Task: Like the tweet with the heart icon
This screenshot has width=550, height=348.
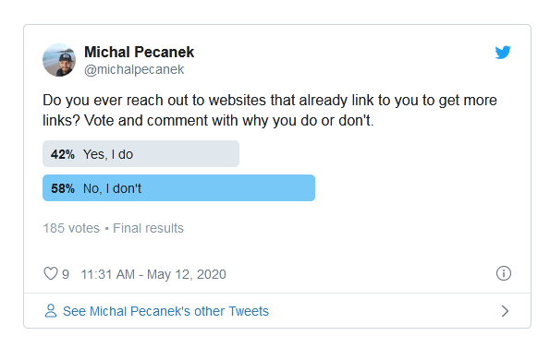Action: 51,273
